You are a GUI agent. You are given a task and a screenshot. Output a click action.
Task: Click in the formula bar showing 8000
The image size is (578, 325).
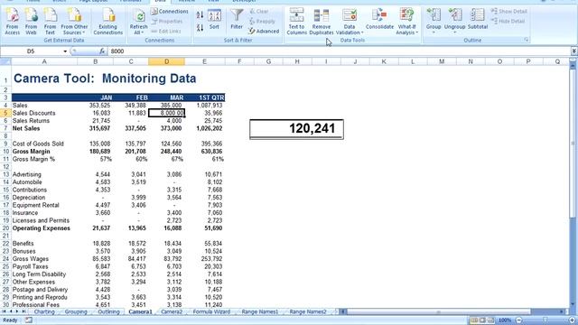[x=340, y=51]
